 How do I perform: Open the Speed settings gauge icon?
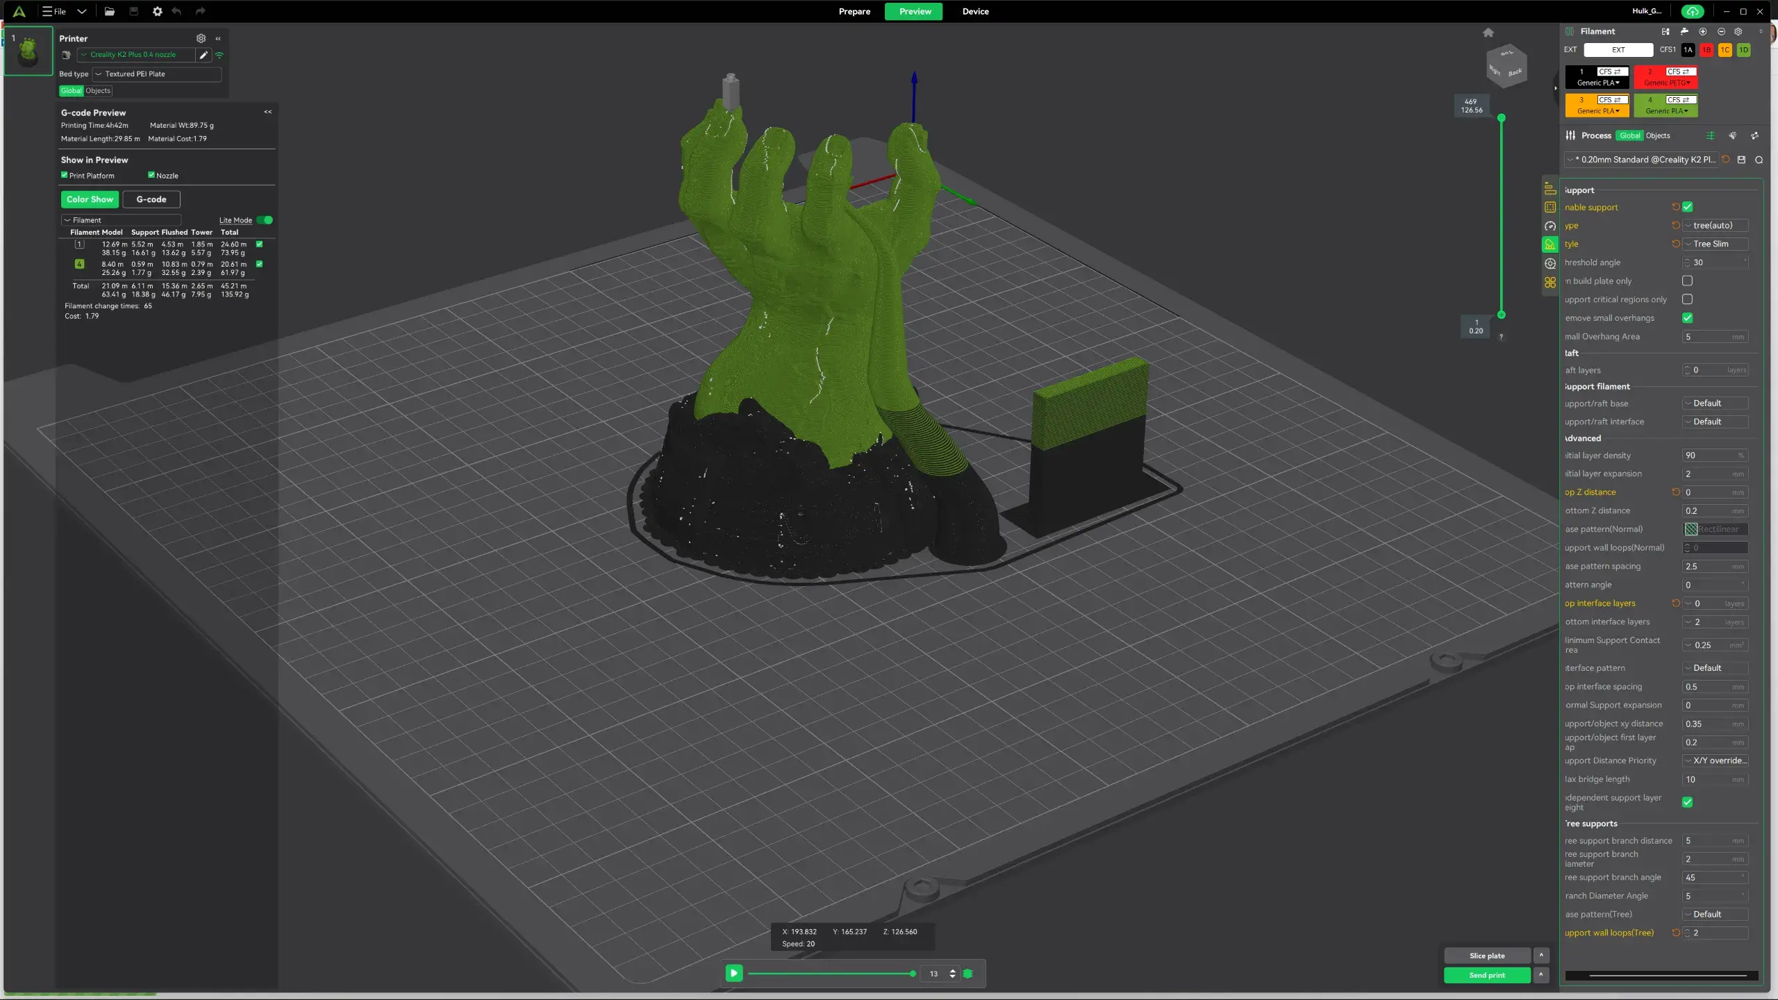[1549, 226]
